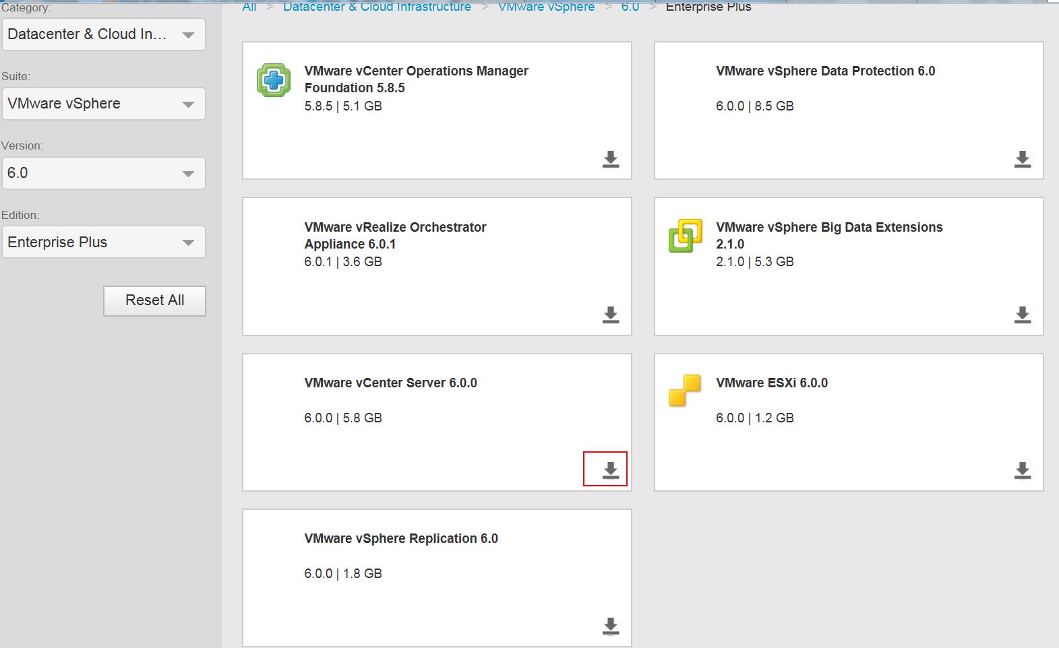Download VMware ESXi 6.0.0
1059x648 pixels.
click(1023, 470)
